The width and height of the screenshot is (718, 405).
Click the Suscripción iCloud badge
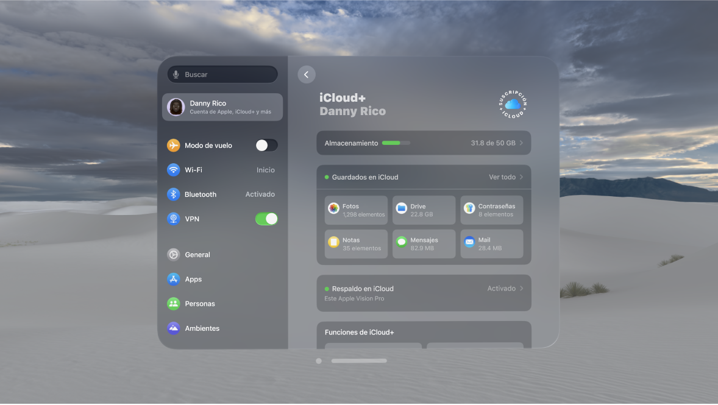513,104
